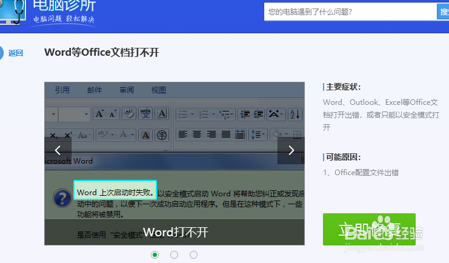Click the Font Color A icon

point(124,134)
